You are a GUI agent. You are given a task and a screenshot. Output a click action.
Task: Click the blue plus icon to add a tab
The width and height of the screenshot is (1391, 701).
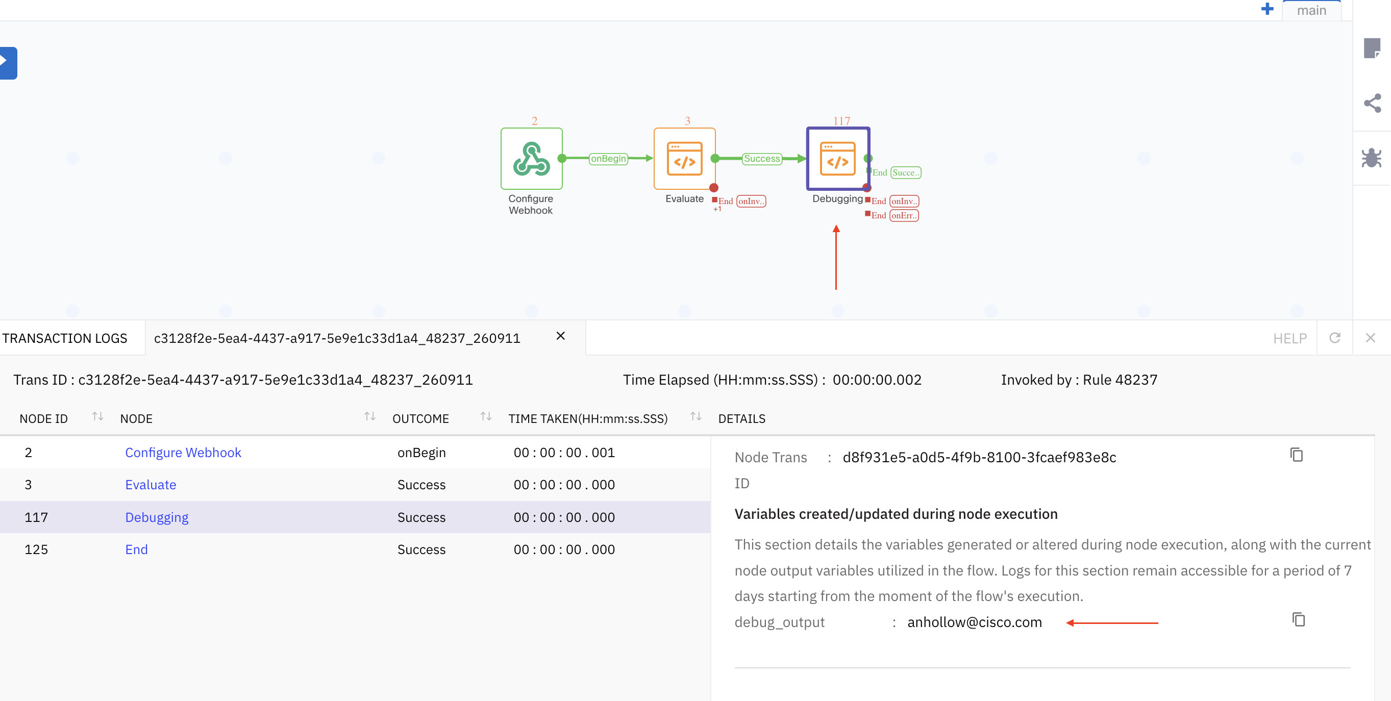[x=1267, y=9]
